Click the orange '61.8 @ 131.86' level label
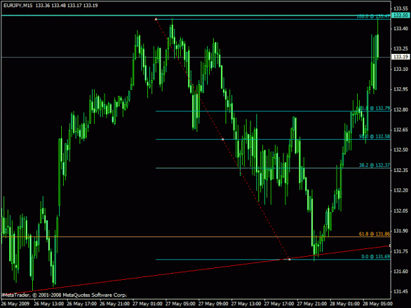The height and width of the screenshot is (308, 411). tap(374, 234)
